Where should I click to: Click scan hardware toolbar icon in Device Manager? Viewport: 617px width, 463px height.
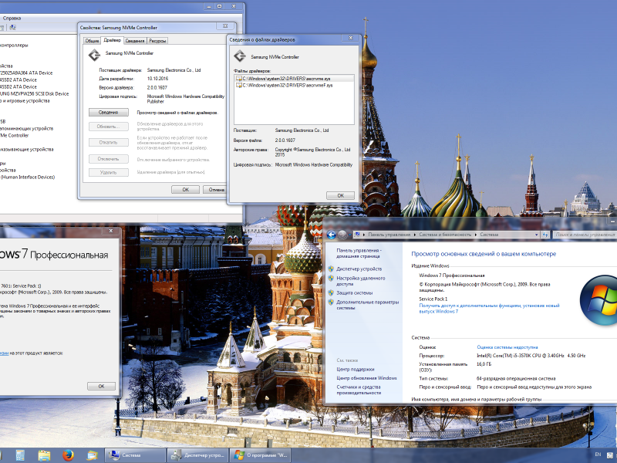[x=12, y=27]
